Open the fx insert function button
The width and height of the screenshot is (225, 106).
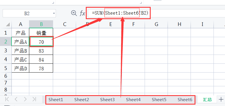(82, 13)
